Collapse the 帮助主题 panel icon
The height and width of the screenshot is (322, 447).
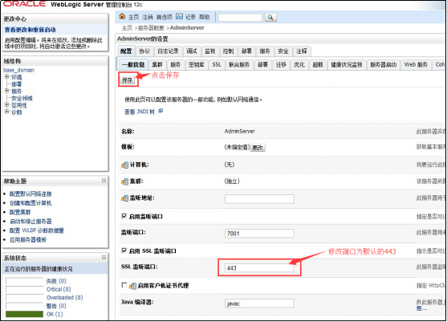pos(104,181)
